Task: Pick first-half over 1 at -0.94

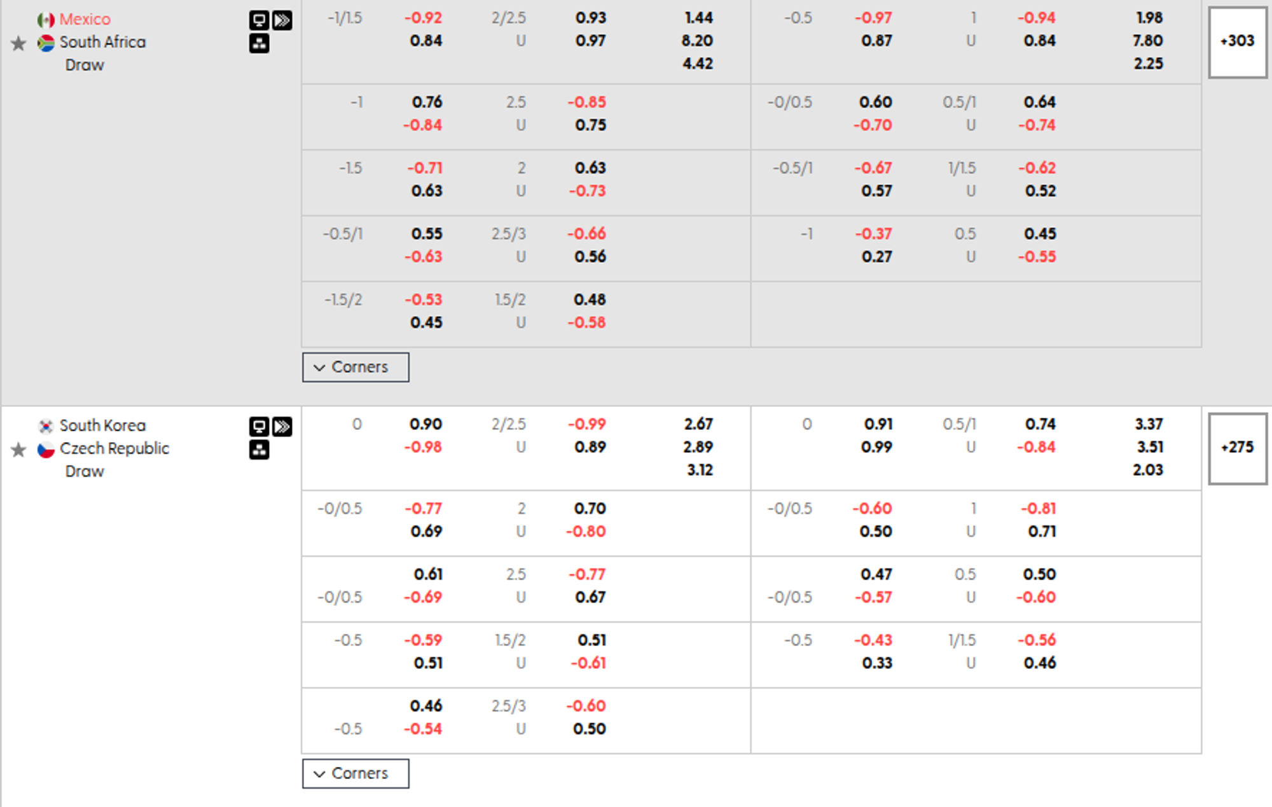Action: pos(1036,18)
